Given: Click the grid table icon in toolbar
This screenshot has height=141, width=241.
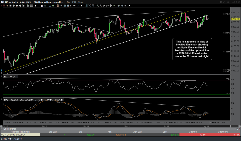Looking at the screenshot, I should tap(10, 6).
